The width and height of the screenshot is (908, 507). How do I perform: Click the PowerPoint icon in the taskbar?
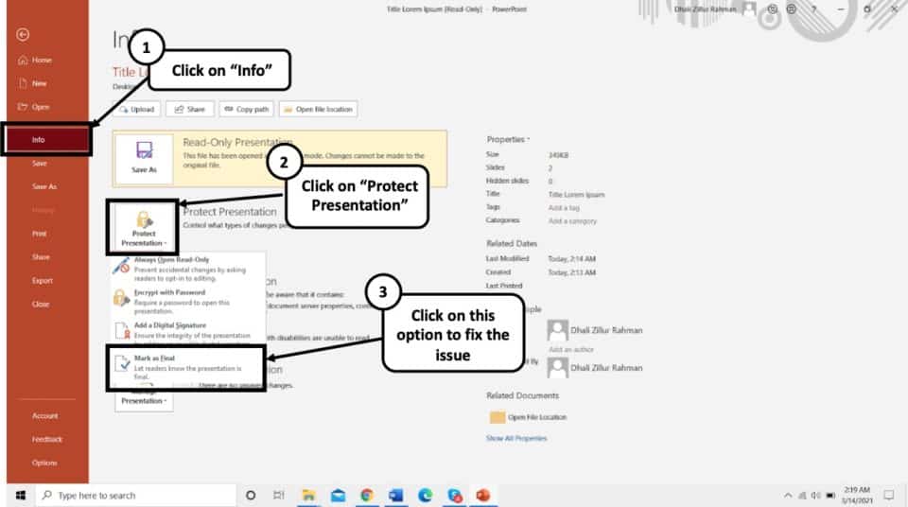pyautogui.click(x=483, y=496)
